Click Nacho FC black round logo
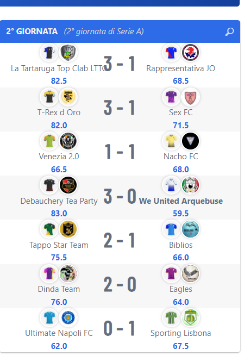This screenshot has height=356, width=244. pos(190,141)
